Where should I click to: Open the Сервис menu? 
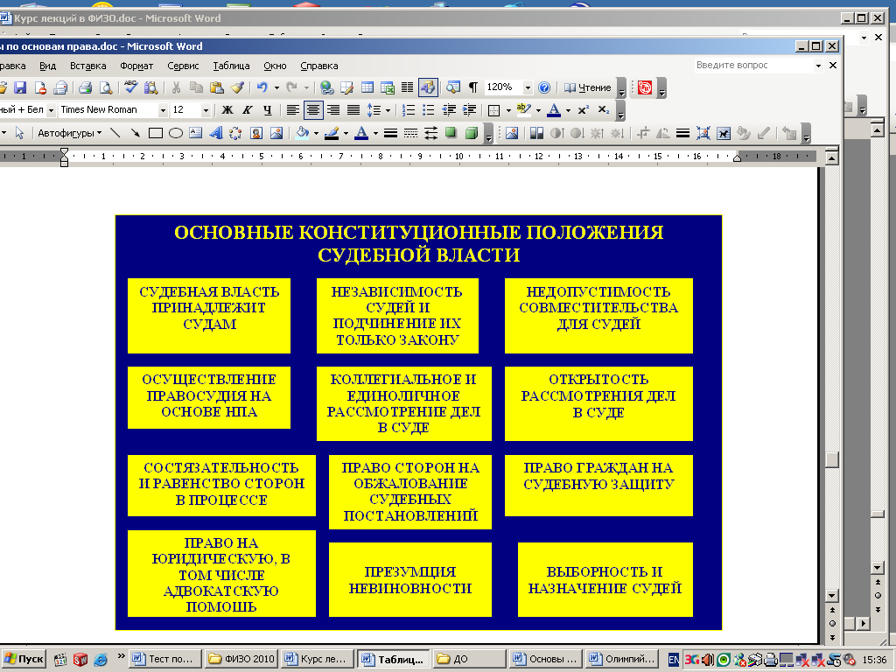coord(183,66)
